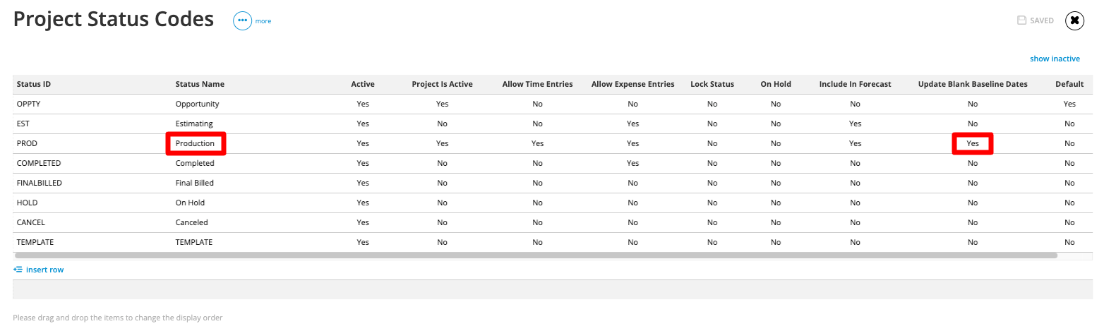The width and height of the screenshot is (1104, 331).
Task: Click the Include In Forecast column header
Action: tap(855, 84)
